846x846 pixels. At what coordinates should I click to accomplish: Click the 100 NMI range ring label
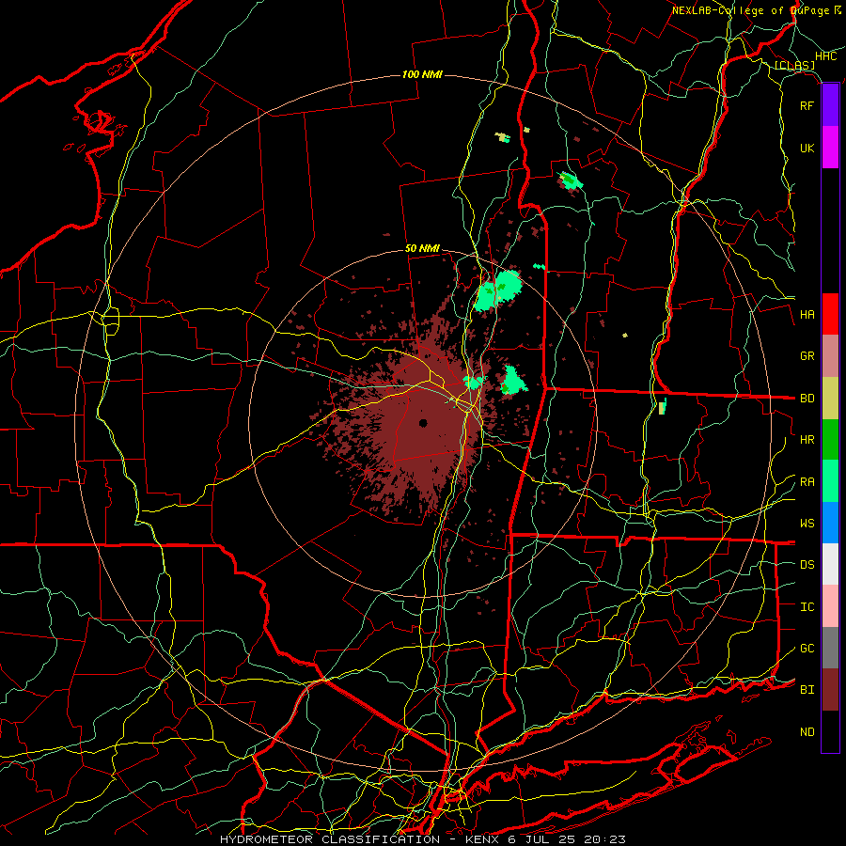pos(422,74)
